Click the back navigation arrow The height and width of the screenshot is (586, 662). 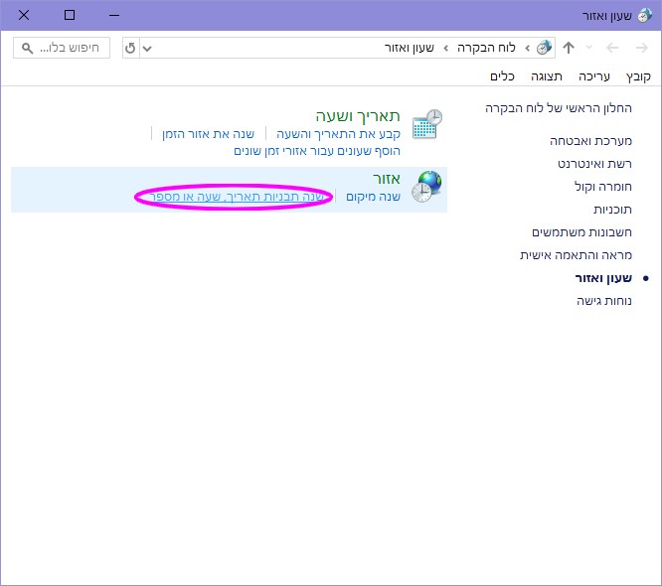coord(639,48)
